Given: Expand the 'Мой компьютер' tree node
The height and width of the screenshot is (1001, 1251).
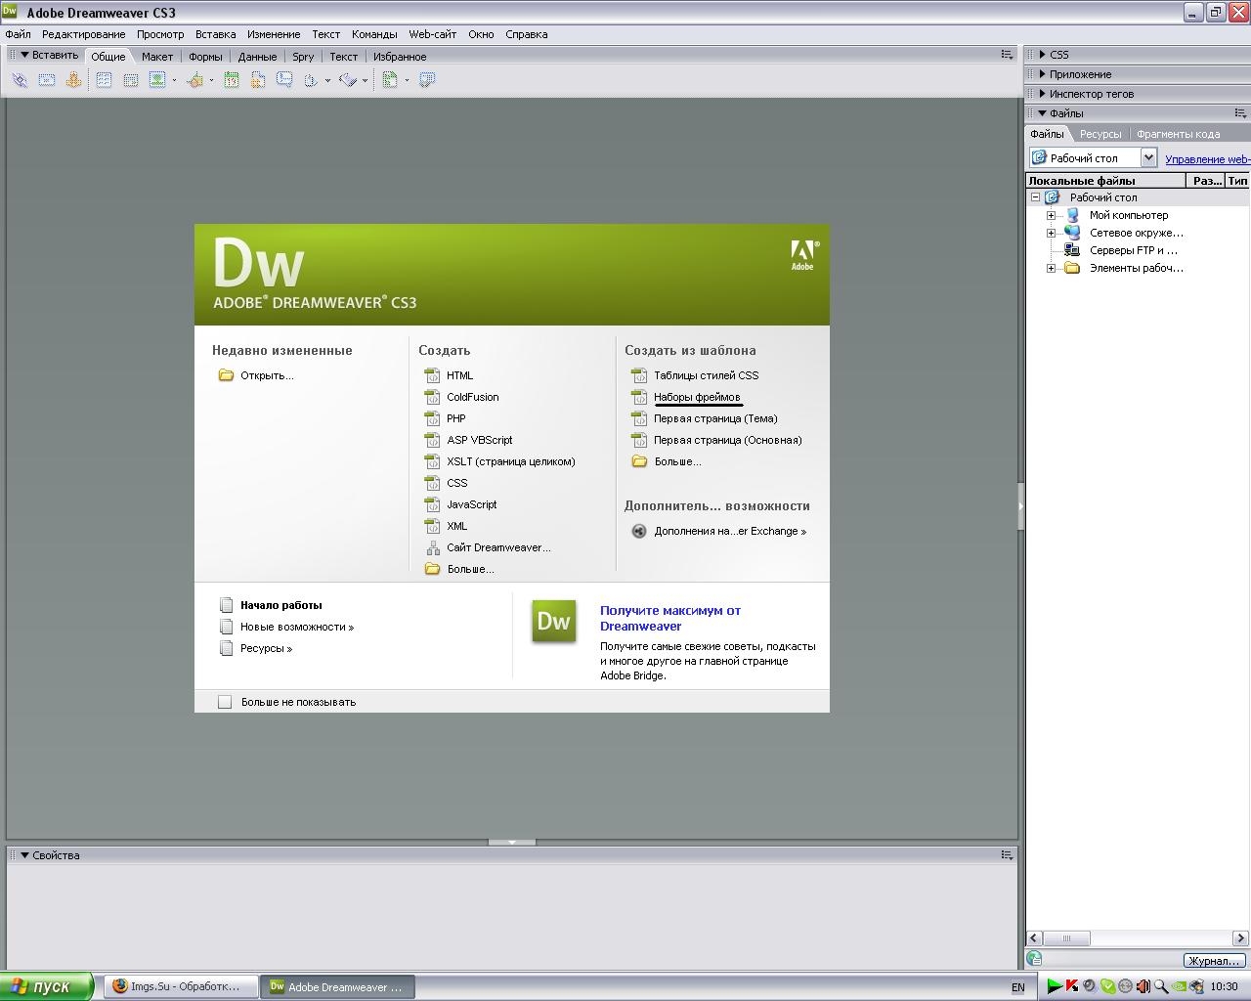Looking at the screenshot, I should (x=1051, y=215).
